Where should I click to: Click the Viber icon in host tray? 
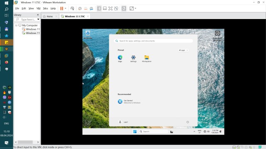pyautogui.click(x=5, y=97)
